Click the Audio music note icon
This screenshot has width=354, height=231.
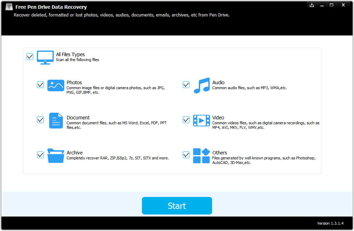[x=202, y=85]
